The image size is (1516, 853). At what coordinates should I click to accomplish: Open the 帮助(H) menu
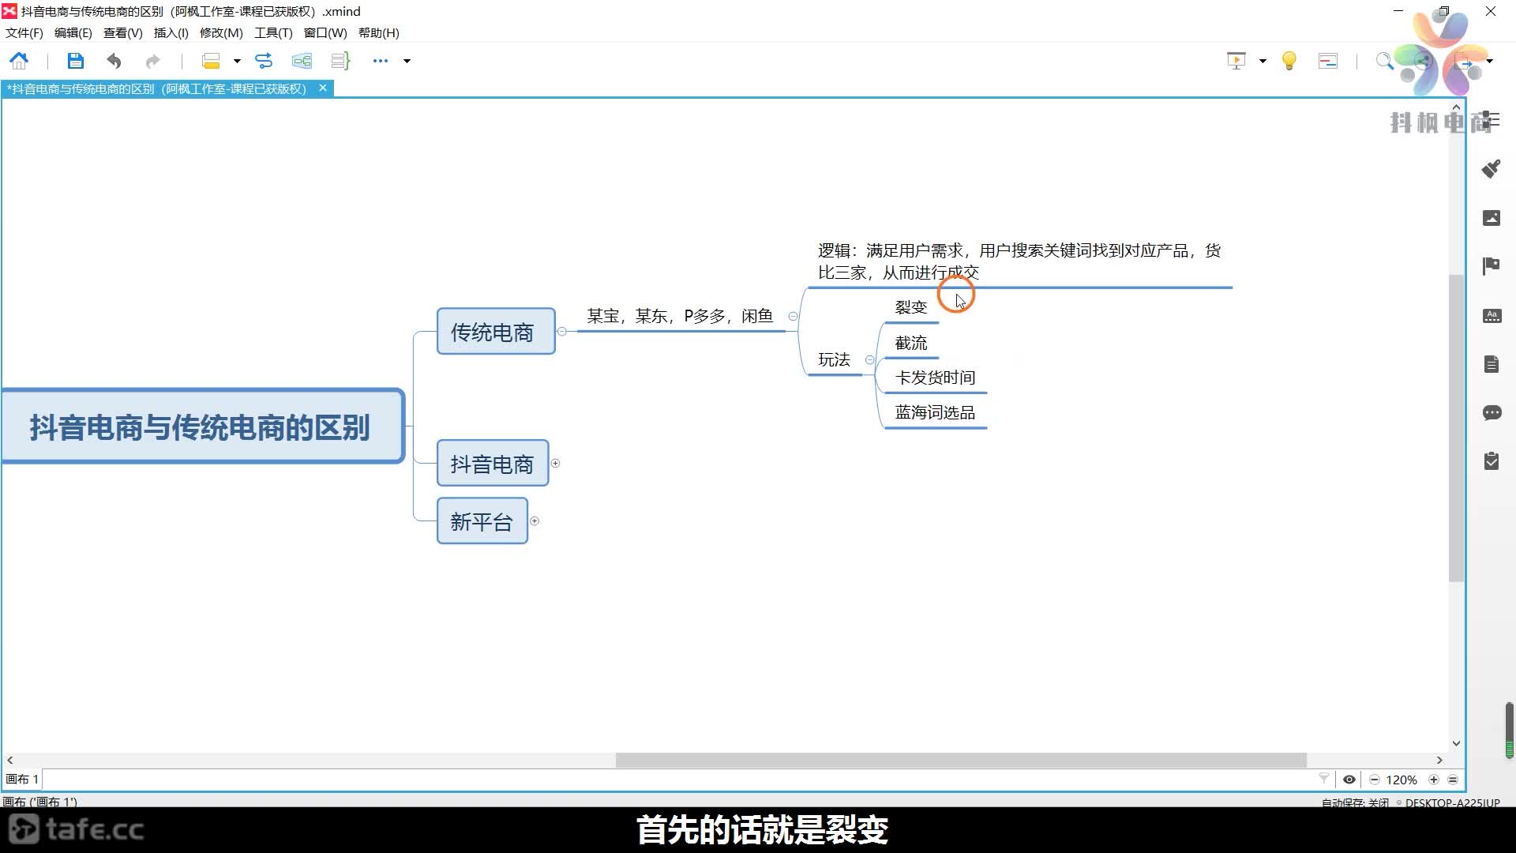click(x=379, y=33)
